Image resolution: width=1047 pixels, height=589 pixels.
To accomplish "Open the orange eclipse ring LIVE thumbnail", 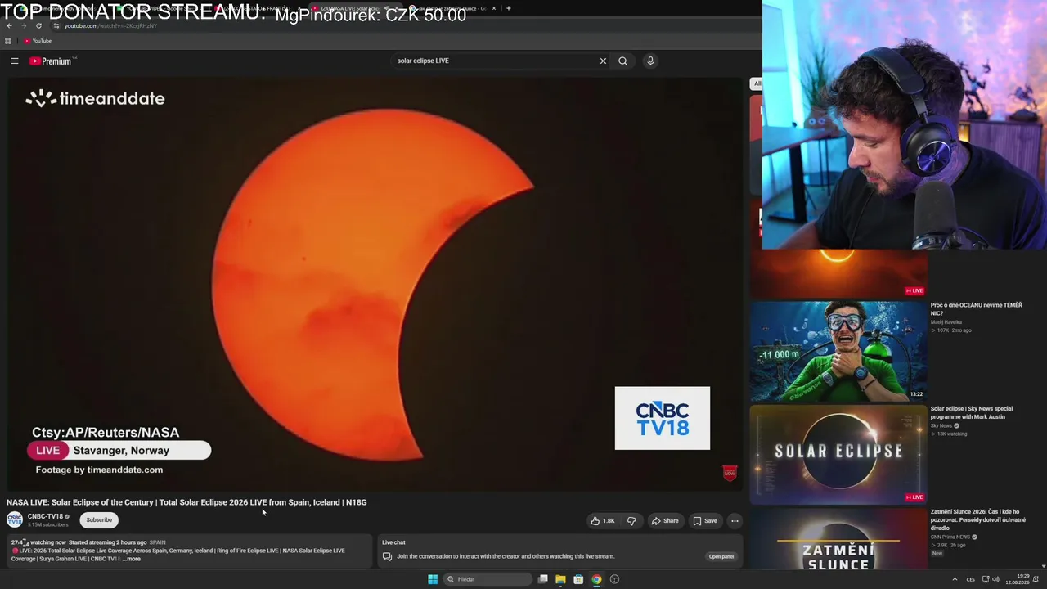I will click(x=838, y=273).
